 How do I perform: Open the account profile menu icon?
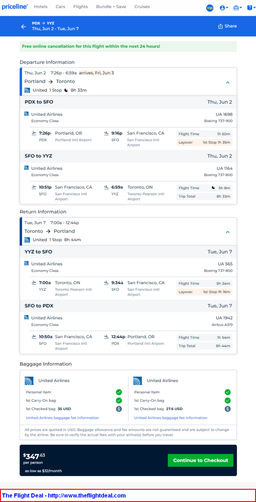pos(224,8)
